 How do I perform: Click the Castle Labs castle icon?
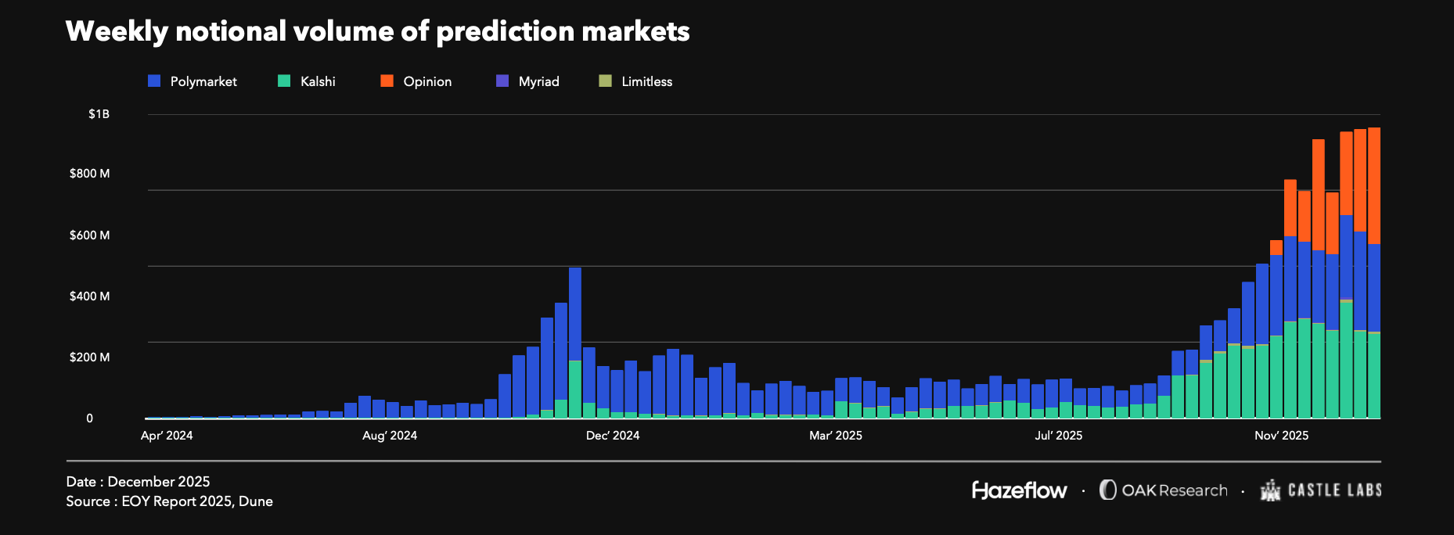(x=1270, y=490)
